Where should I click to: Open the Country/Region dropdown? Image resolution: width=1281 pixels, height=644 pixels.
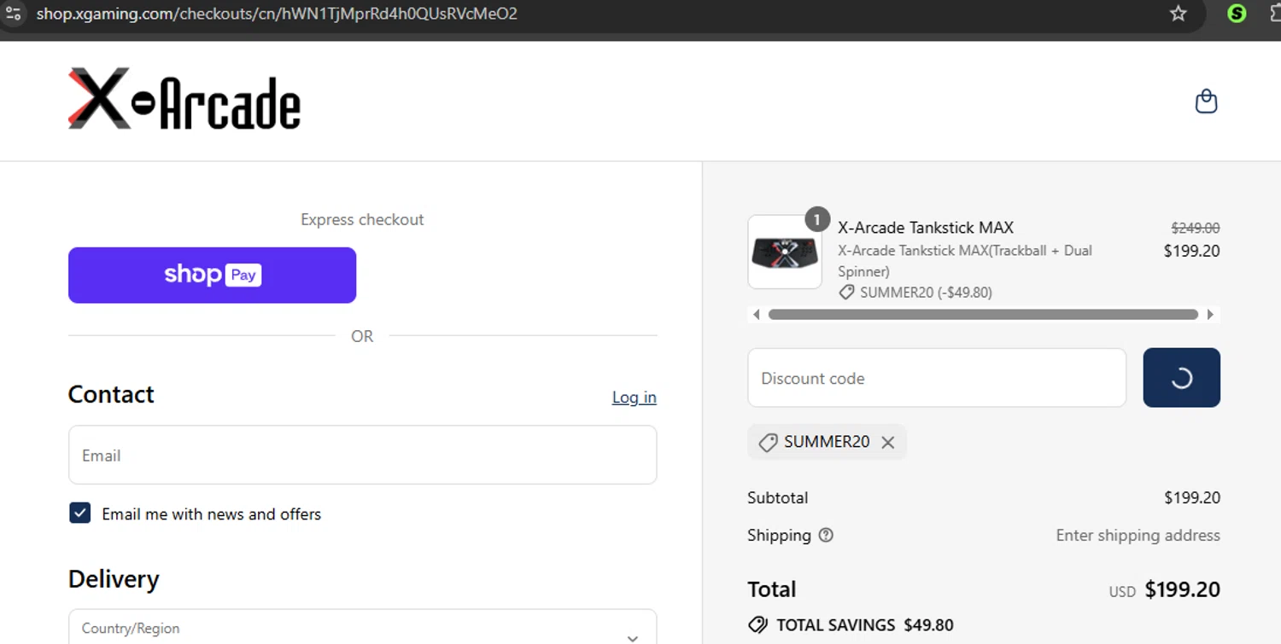tap(363, 628)
